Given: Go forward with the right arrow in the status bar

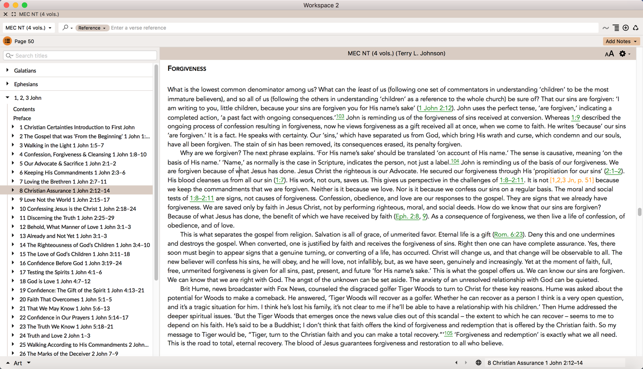Looking at the screenshot, I should [x=466, y=363].
